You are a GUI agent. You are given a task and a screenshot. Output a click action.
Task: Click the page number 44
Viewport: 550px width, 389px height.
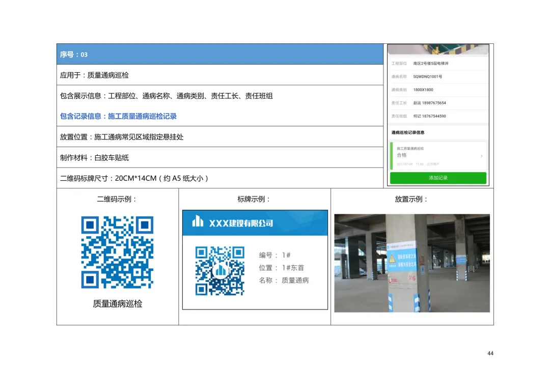[x=490, y=353]
